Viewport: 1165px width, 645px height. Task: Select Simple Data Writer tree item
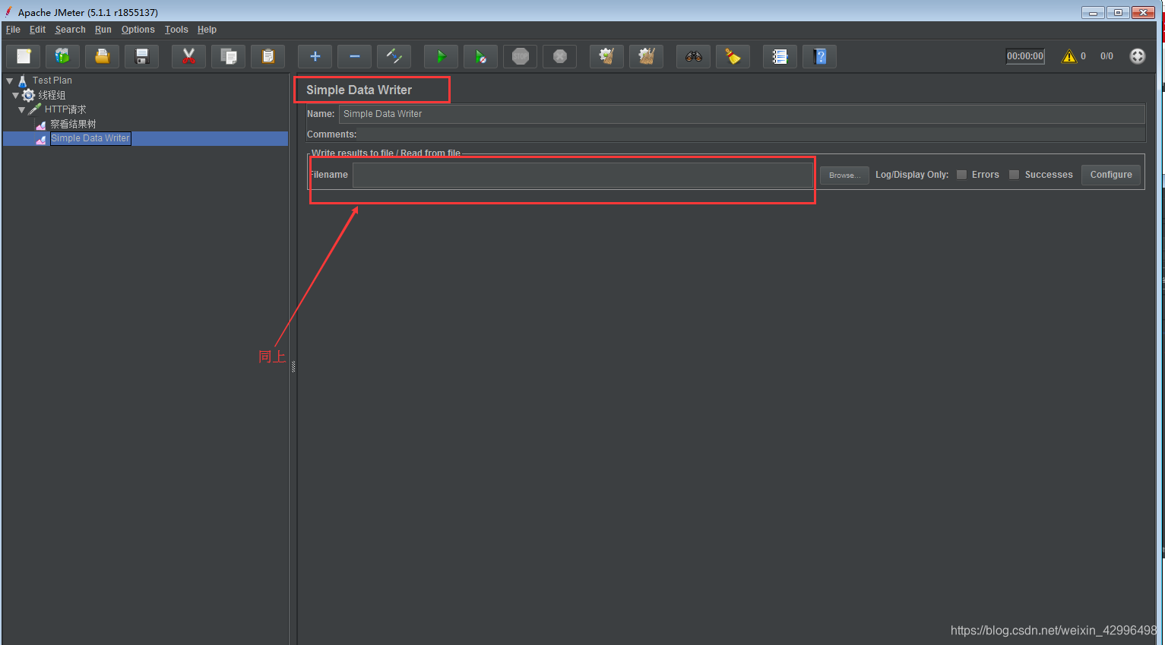[x=90, y=138]
